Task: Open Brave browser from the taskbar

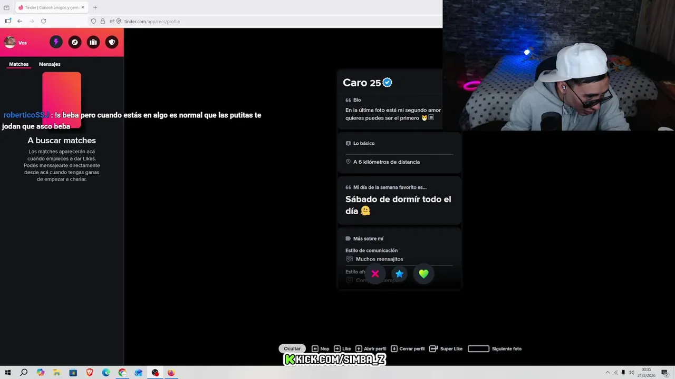Action: 89,373
